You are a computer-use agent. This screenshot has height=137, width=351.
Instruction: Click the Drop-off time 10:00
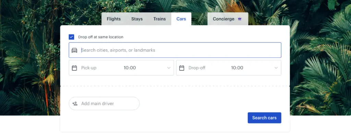[237, 68]
